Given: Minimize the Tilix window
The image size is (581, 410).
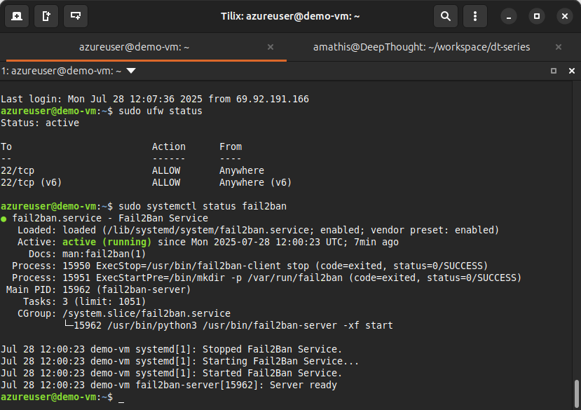Looking at the screenshot, I should 509,16.
